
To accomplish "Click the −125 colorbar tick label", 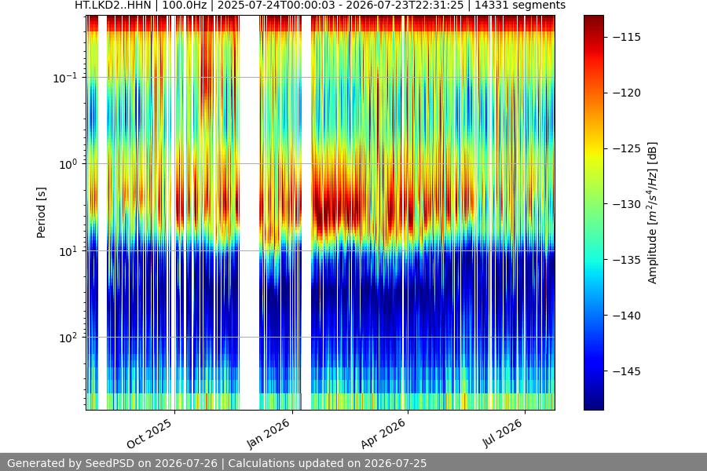I will pos(627,148).
